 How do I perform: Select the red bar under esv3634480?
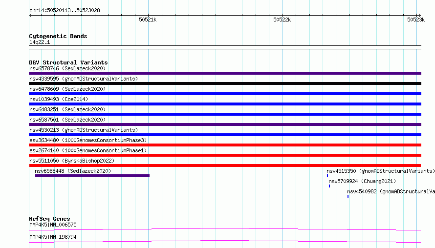(225, 145)
